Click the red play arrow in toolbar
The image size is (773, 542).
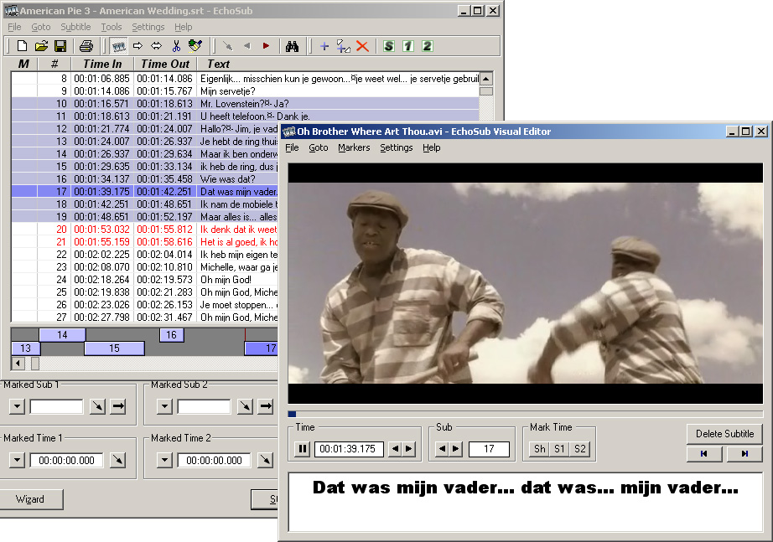267,46
